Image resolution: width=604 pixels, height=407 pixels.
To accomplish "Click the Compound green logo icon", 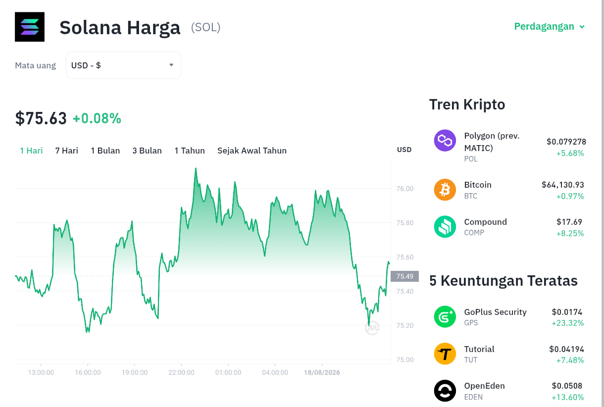I will (445, 227).
